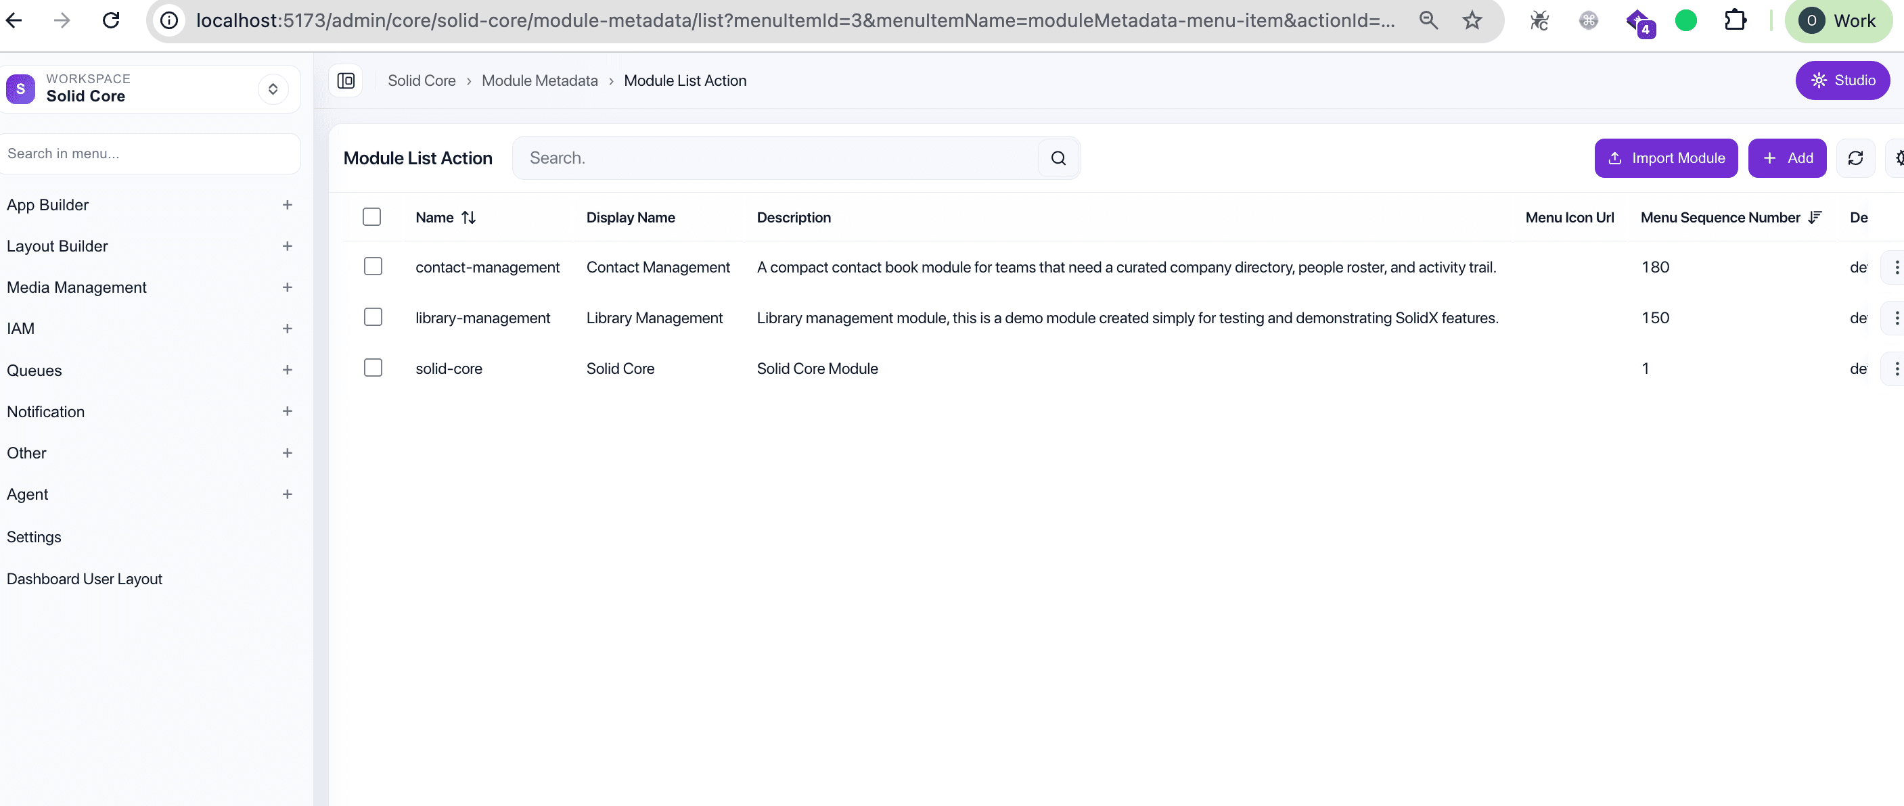Open the list settings gear icon
Viewport: 1904px width, 806px height.
pos(1897,158)
